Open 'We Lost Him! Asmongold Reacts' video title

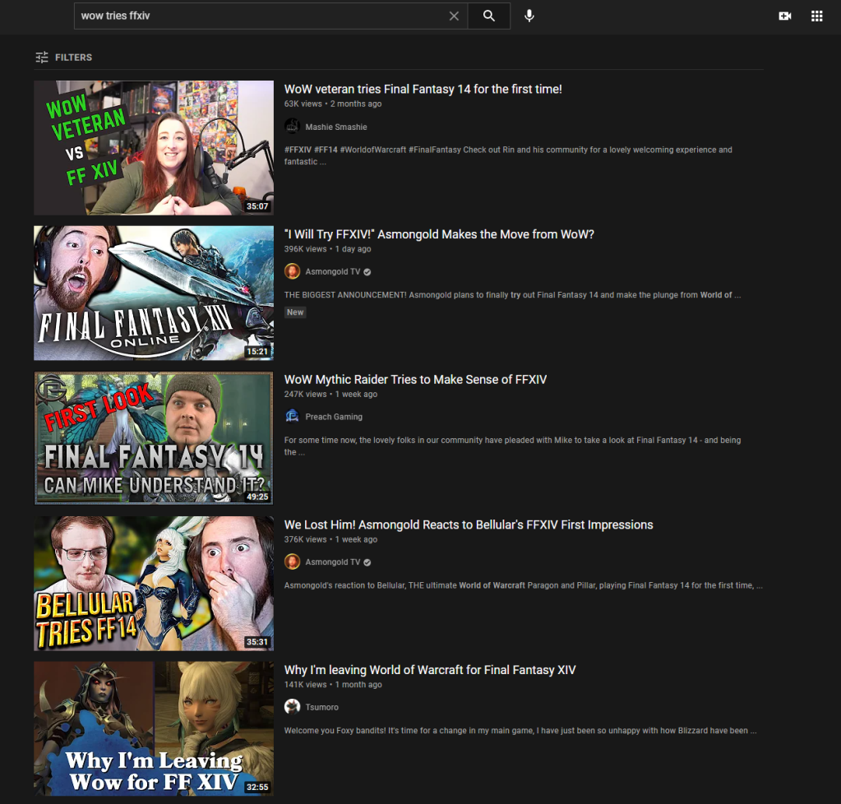click(469, 524)
